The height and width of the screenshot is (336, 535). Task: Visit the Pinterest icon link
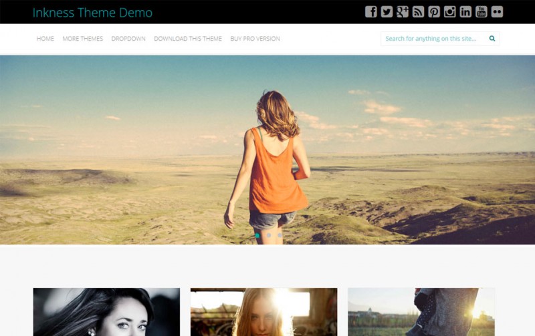[x=434, y=11]
